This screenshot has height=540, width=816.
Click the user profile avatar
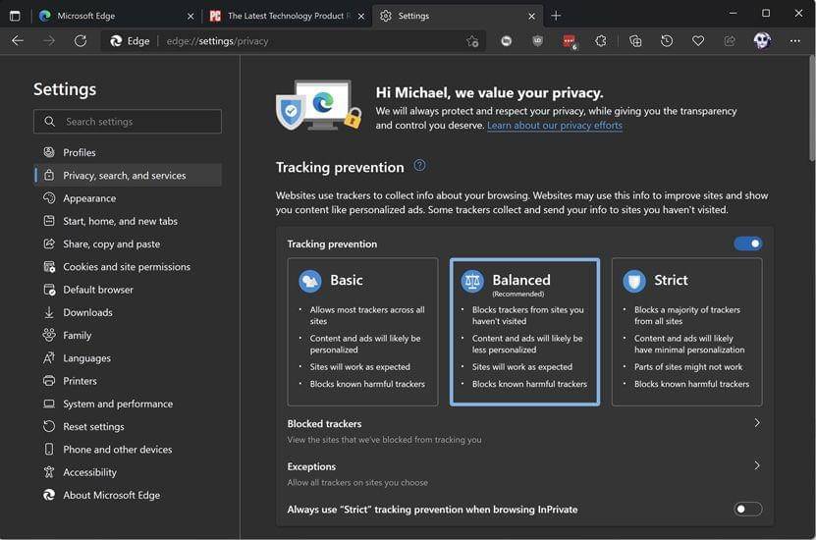click(x=762, y=41)
